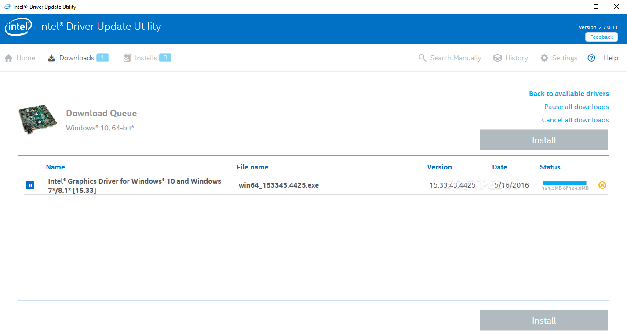Sort by the Date column header
Screen dimensions: 627x331
coord(499,167)
